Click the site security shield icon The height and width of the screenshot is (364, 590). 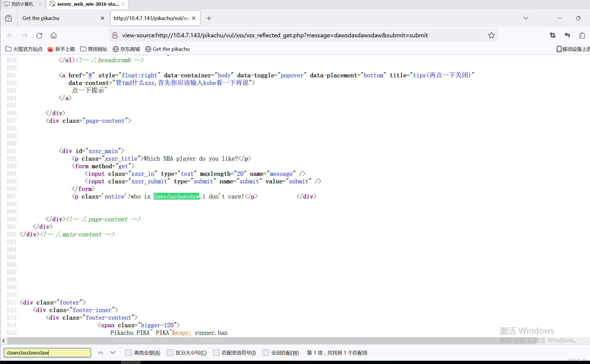115,35
